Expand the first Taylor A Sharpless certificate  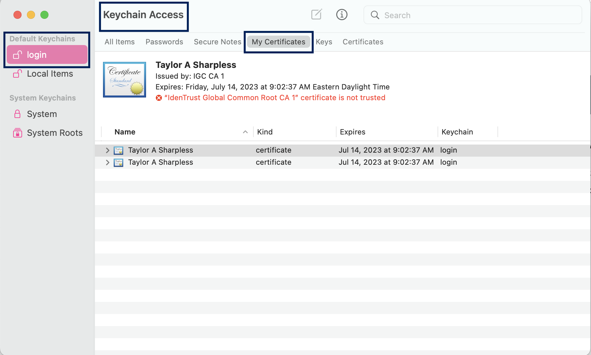point(107,150)
